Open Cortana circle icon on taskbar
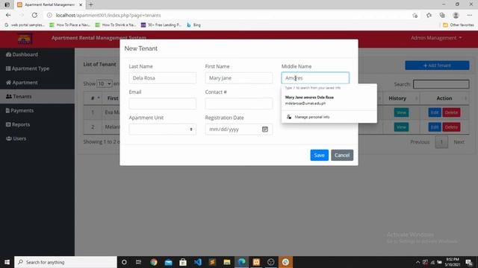The image size is (478, 268). pos(124,262)
